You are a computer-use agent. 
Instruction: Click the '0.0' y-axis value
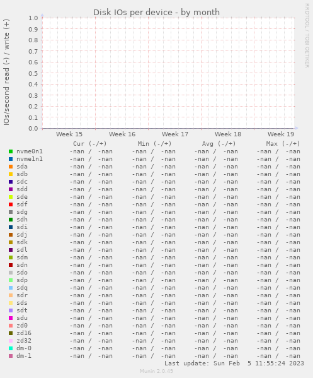point(33,129)
